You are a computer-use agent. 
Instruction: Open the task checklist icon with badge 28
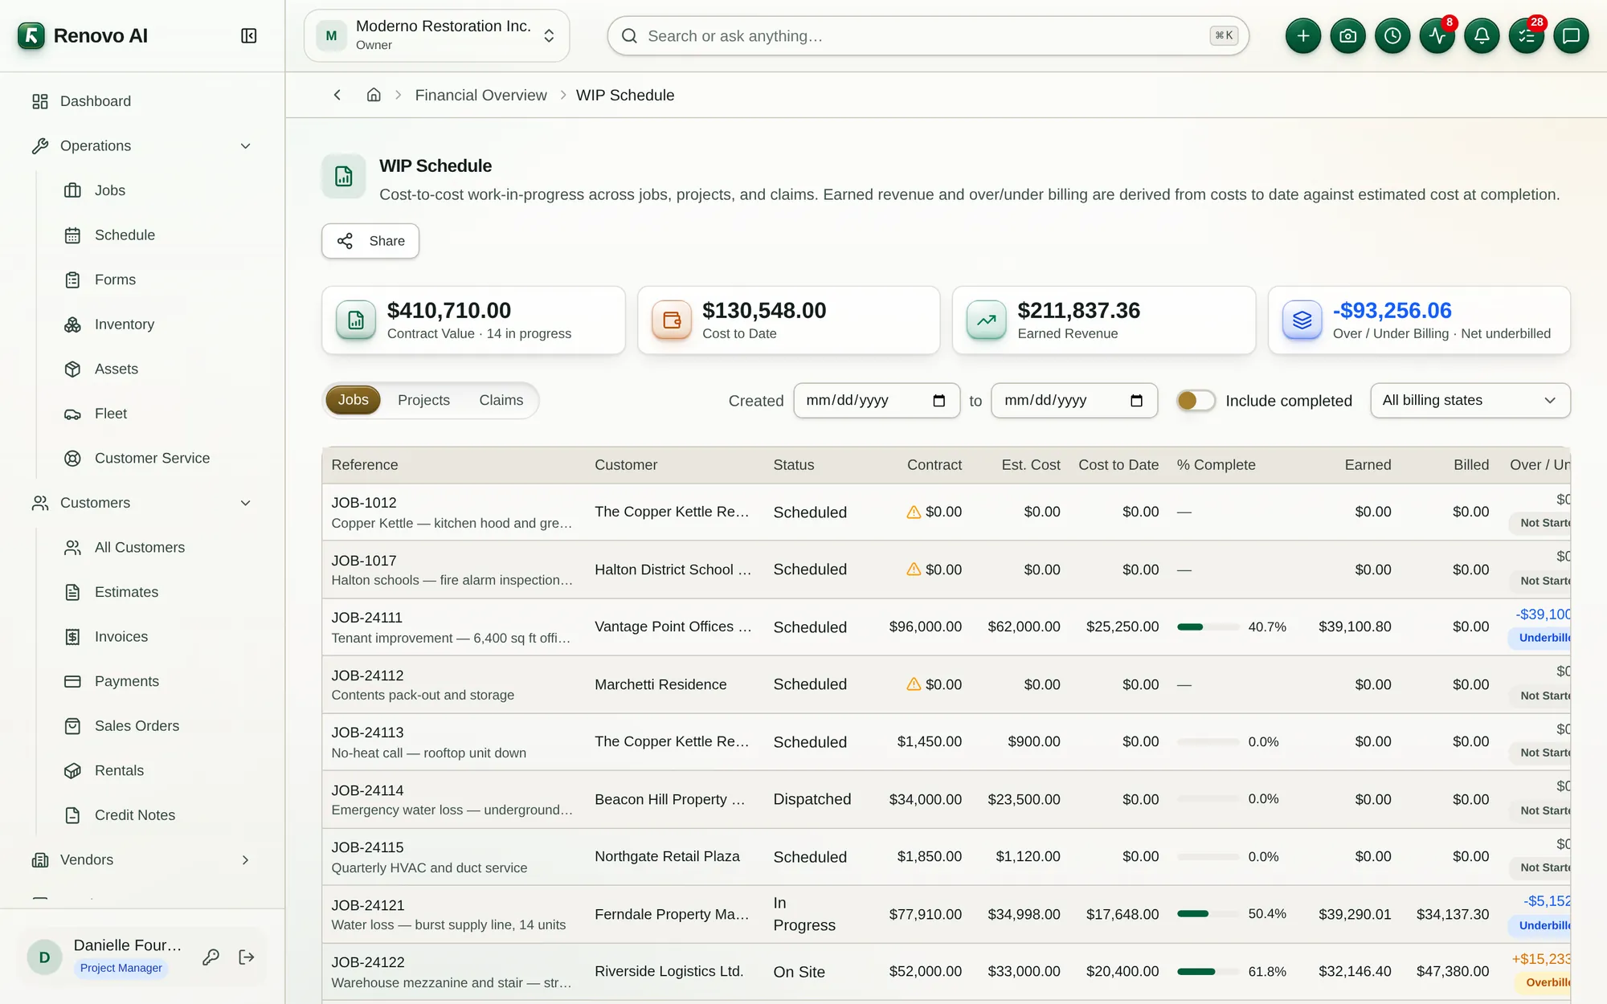tap(1527, 35)
